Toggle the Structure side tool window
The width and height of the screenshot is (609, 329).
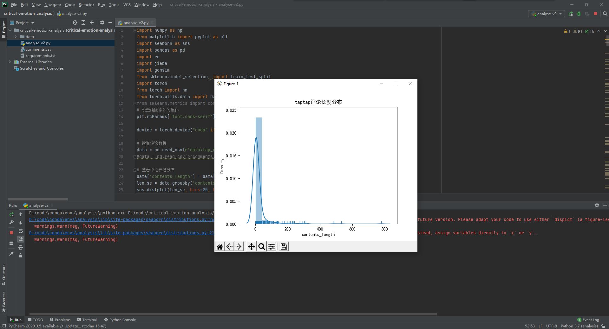click(x=3, y=274)
